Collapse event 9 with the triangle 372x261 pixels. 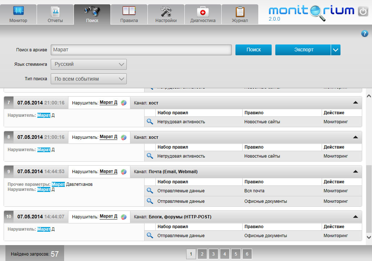point(355,171)
